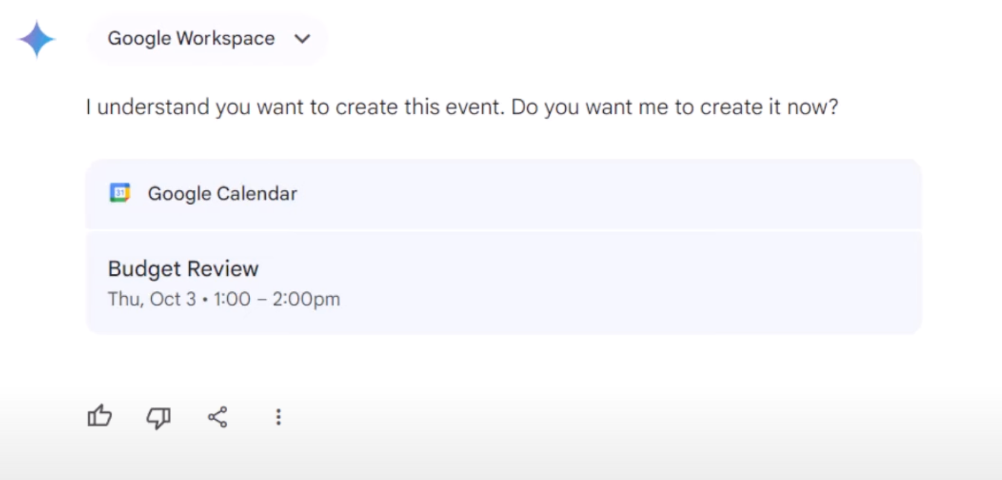Click the 'Do you want me to create it now?' text
Viewport: 1002px width, 480px height.
pos(674,107)
